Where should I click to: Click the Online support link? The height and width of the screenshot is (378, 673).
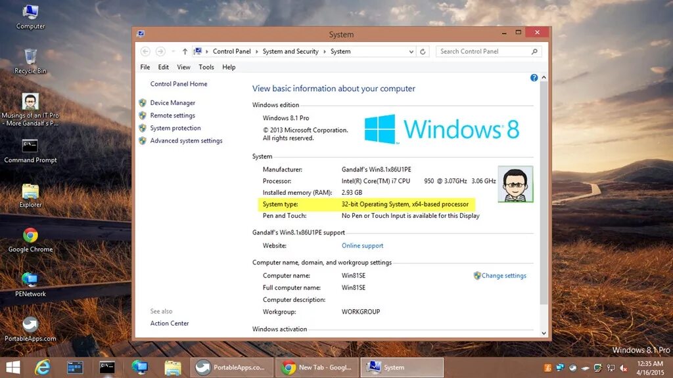362,245
